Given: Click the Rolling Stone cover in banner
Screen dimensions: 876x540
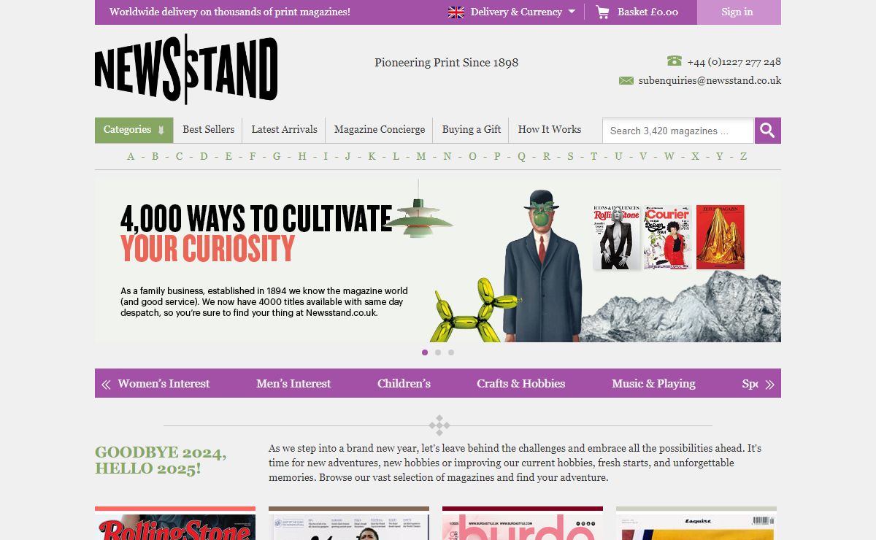Looking at the screenshot, I should click(616, 238).
